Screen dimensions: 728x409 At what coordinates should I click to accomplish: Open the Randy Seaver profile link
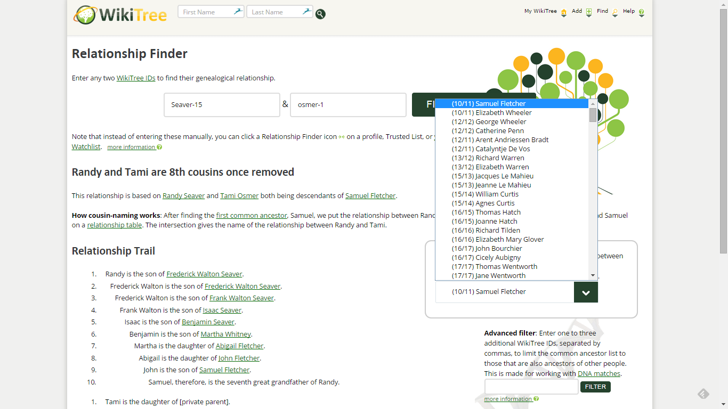(183, 195)
